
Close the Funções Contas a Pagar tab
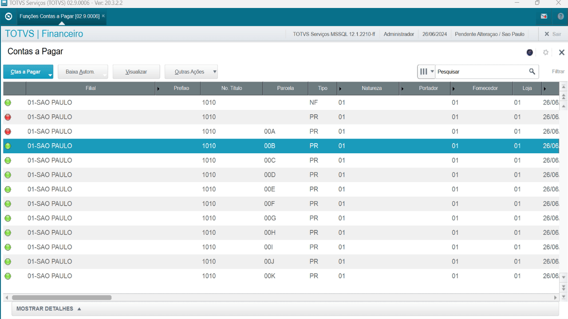[x=103, y=16]
